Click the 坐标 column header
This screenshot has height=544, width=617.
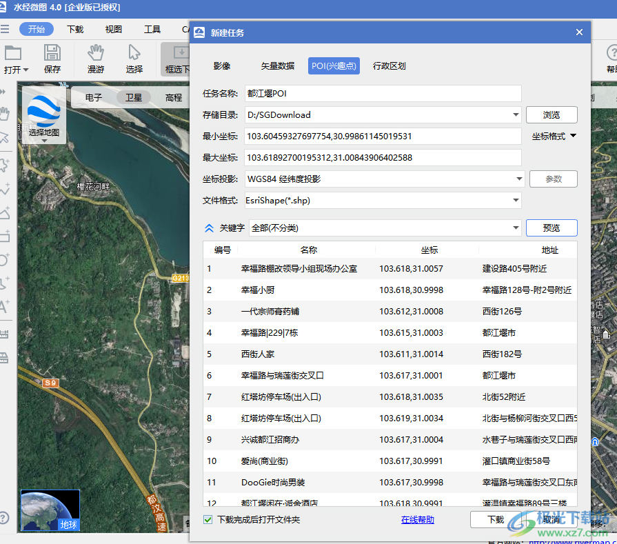(429, 250)
